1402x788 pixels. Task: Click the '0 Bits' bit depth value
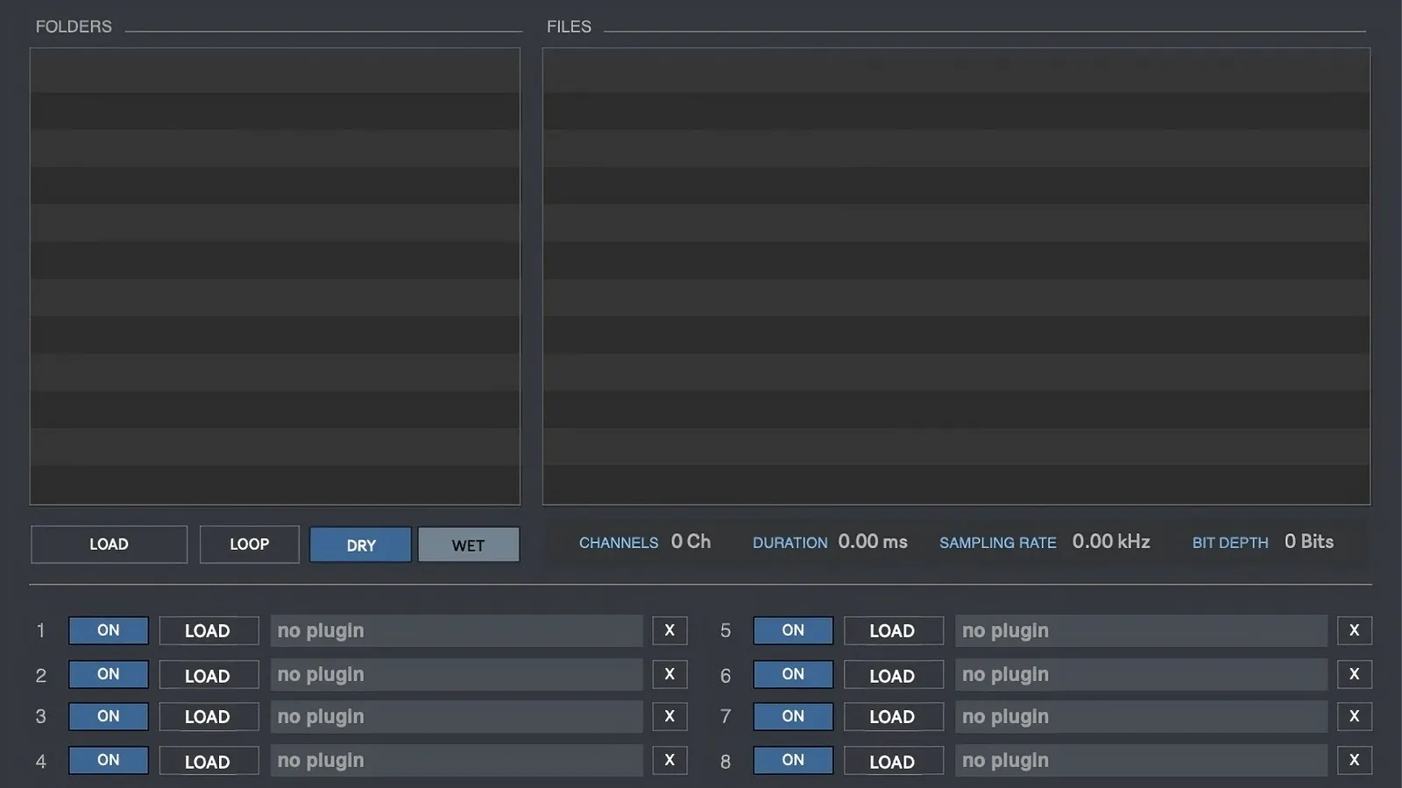(x=1309, y=542)
